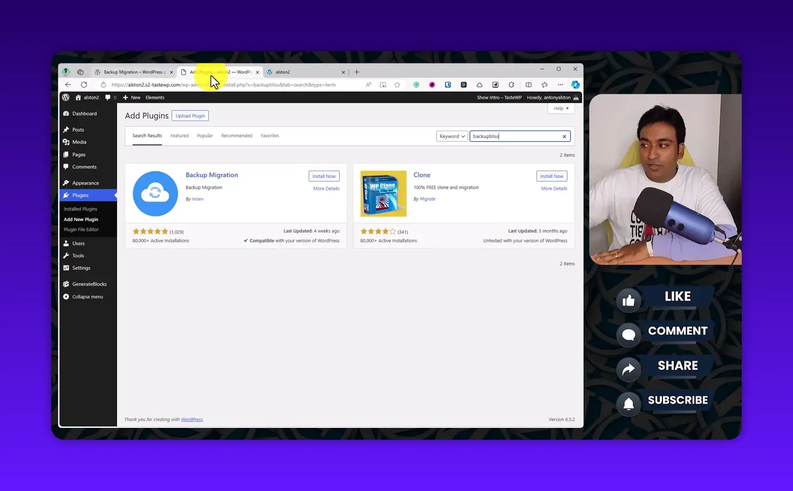Image resolution: width=793 pixels, height=491 pixels.
Task: Switch to the Featured plugins tab
Action: [179, 135]
